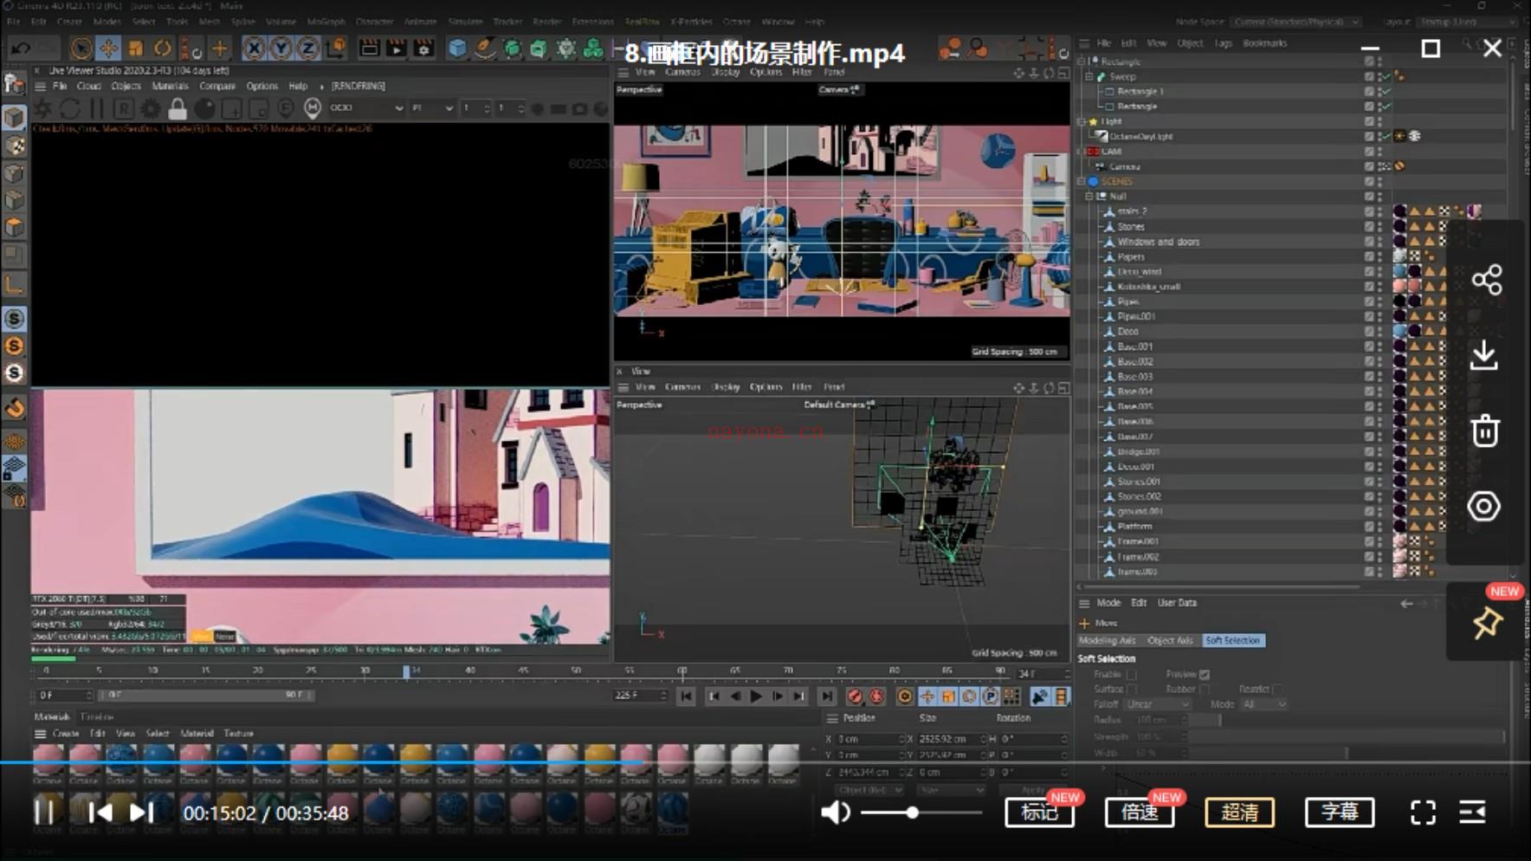Screen dimensions: 1531x861
Task: Click the circular record icon in side panel
Action: [1484, 506]
